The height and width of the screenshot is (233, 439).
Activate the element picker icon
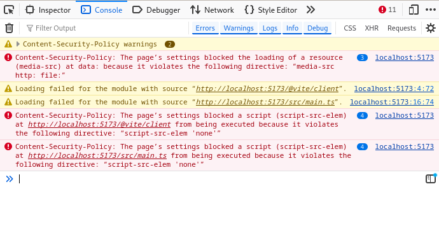10,10
